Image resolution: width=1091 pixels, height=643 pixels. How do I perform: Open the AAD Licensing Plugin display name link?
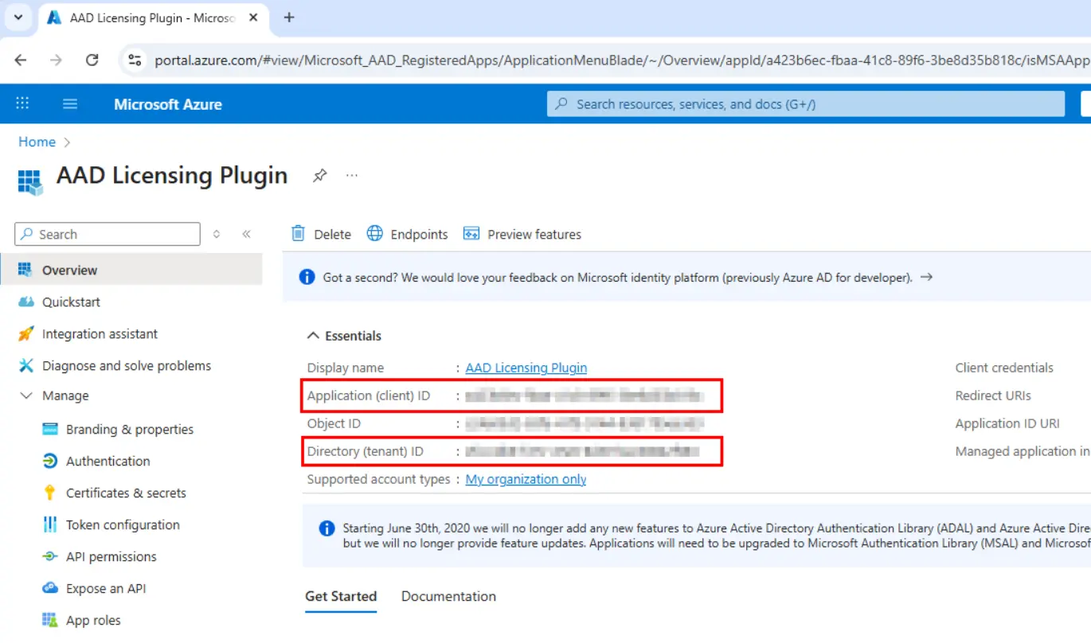[x=526, y=368]
